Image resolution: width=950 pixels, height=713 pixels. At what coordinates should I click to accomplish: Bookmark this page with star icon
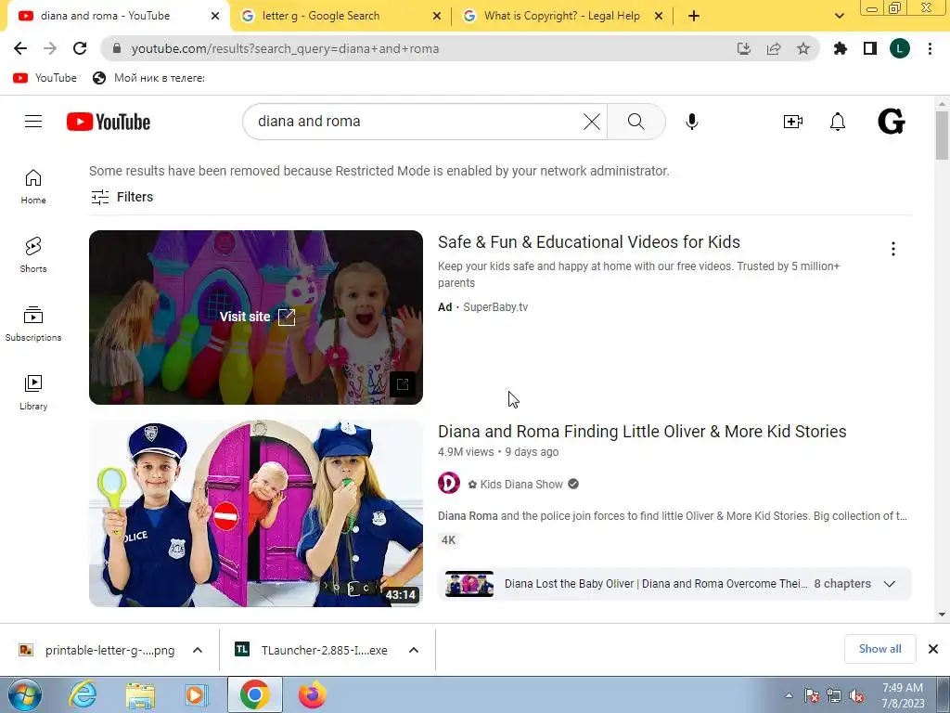[x=802, y=48]
